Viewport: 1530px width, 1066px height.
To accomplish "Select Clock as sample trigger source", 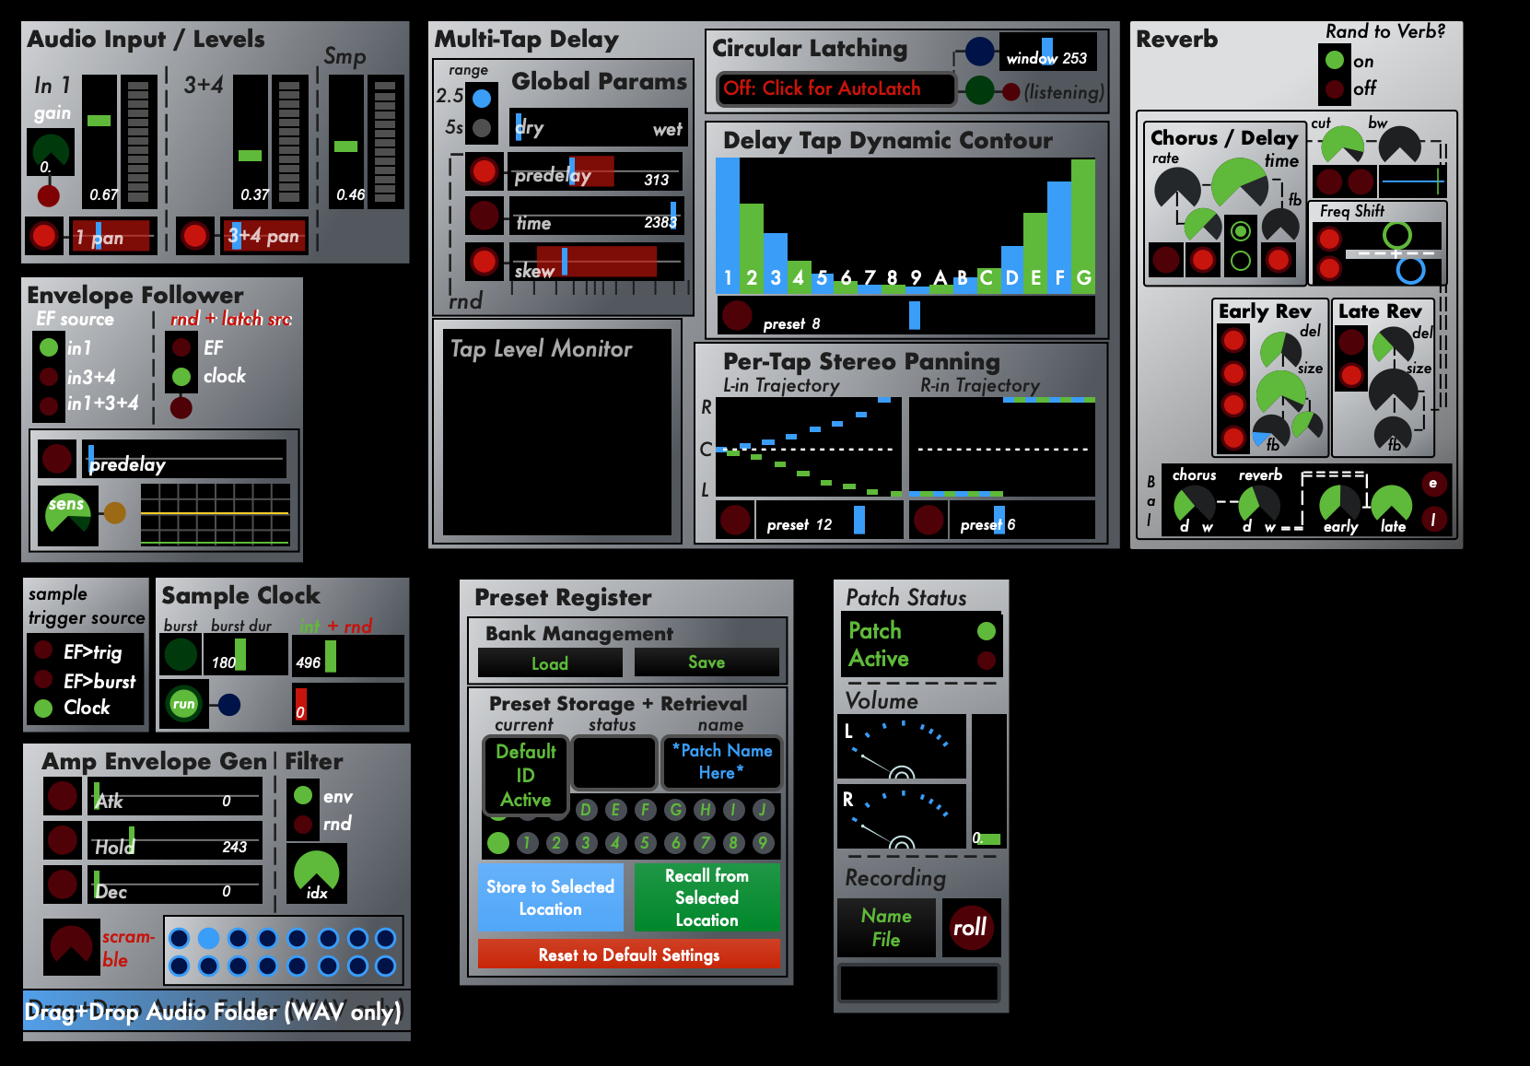I will pos(43,708).
